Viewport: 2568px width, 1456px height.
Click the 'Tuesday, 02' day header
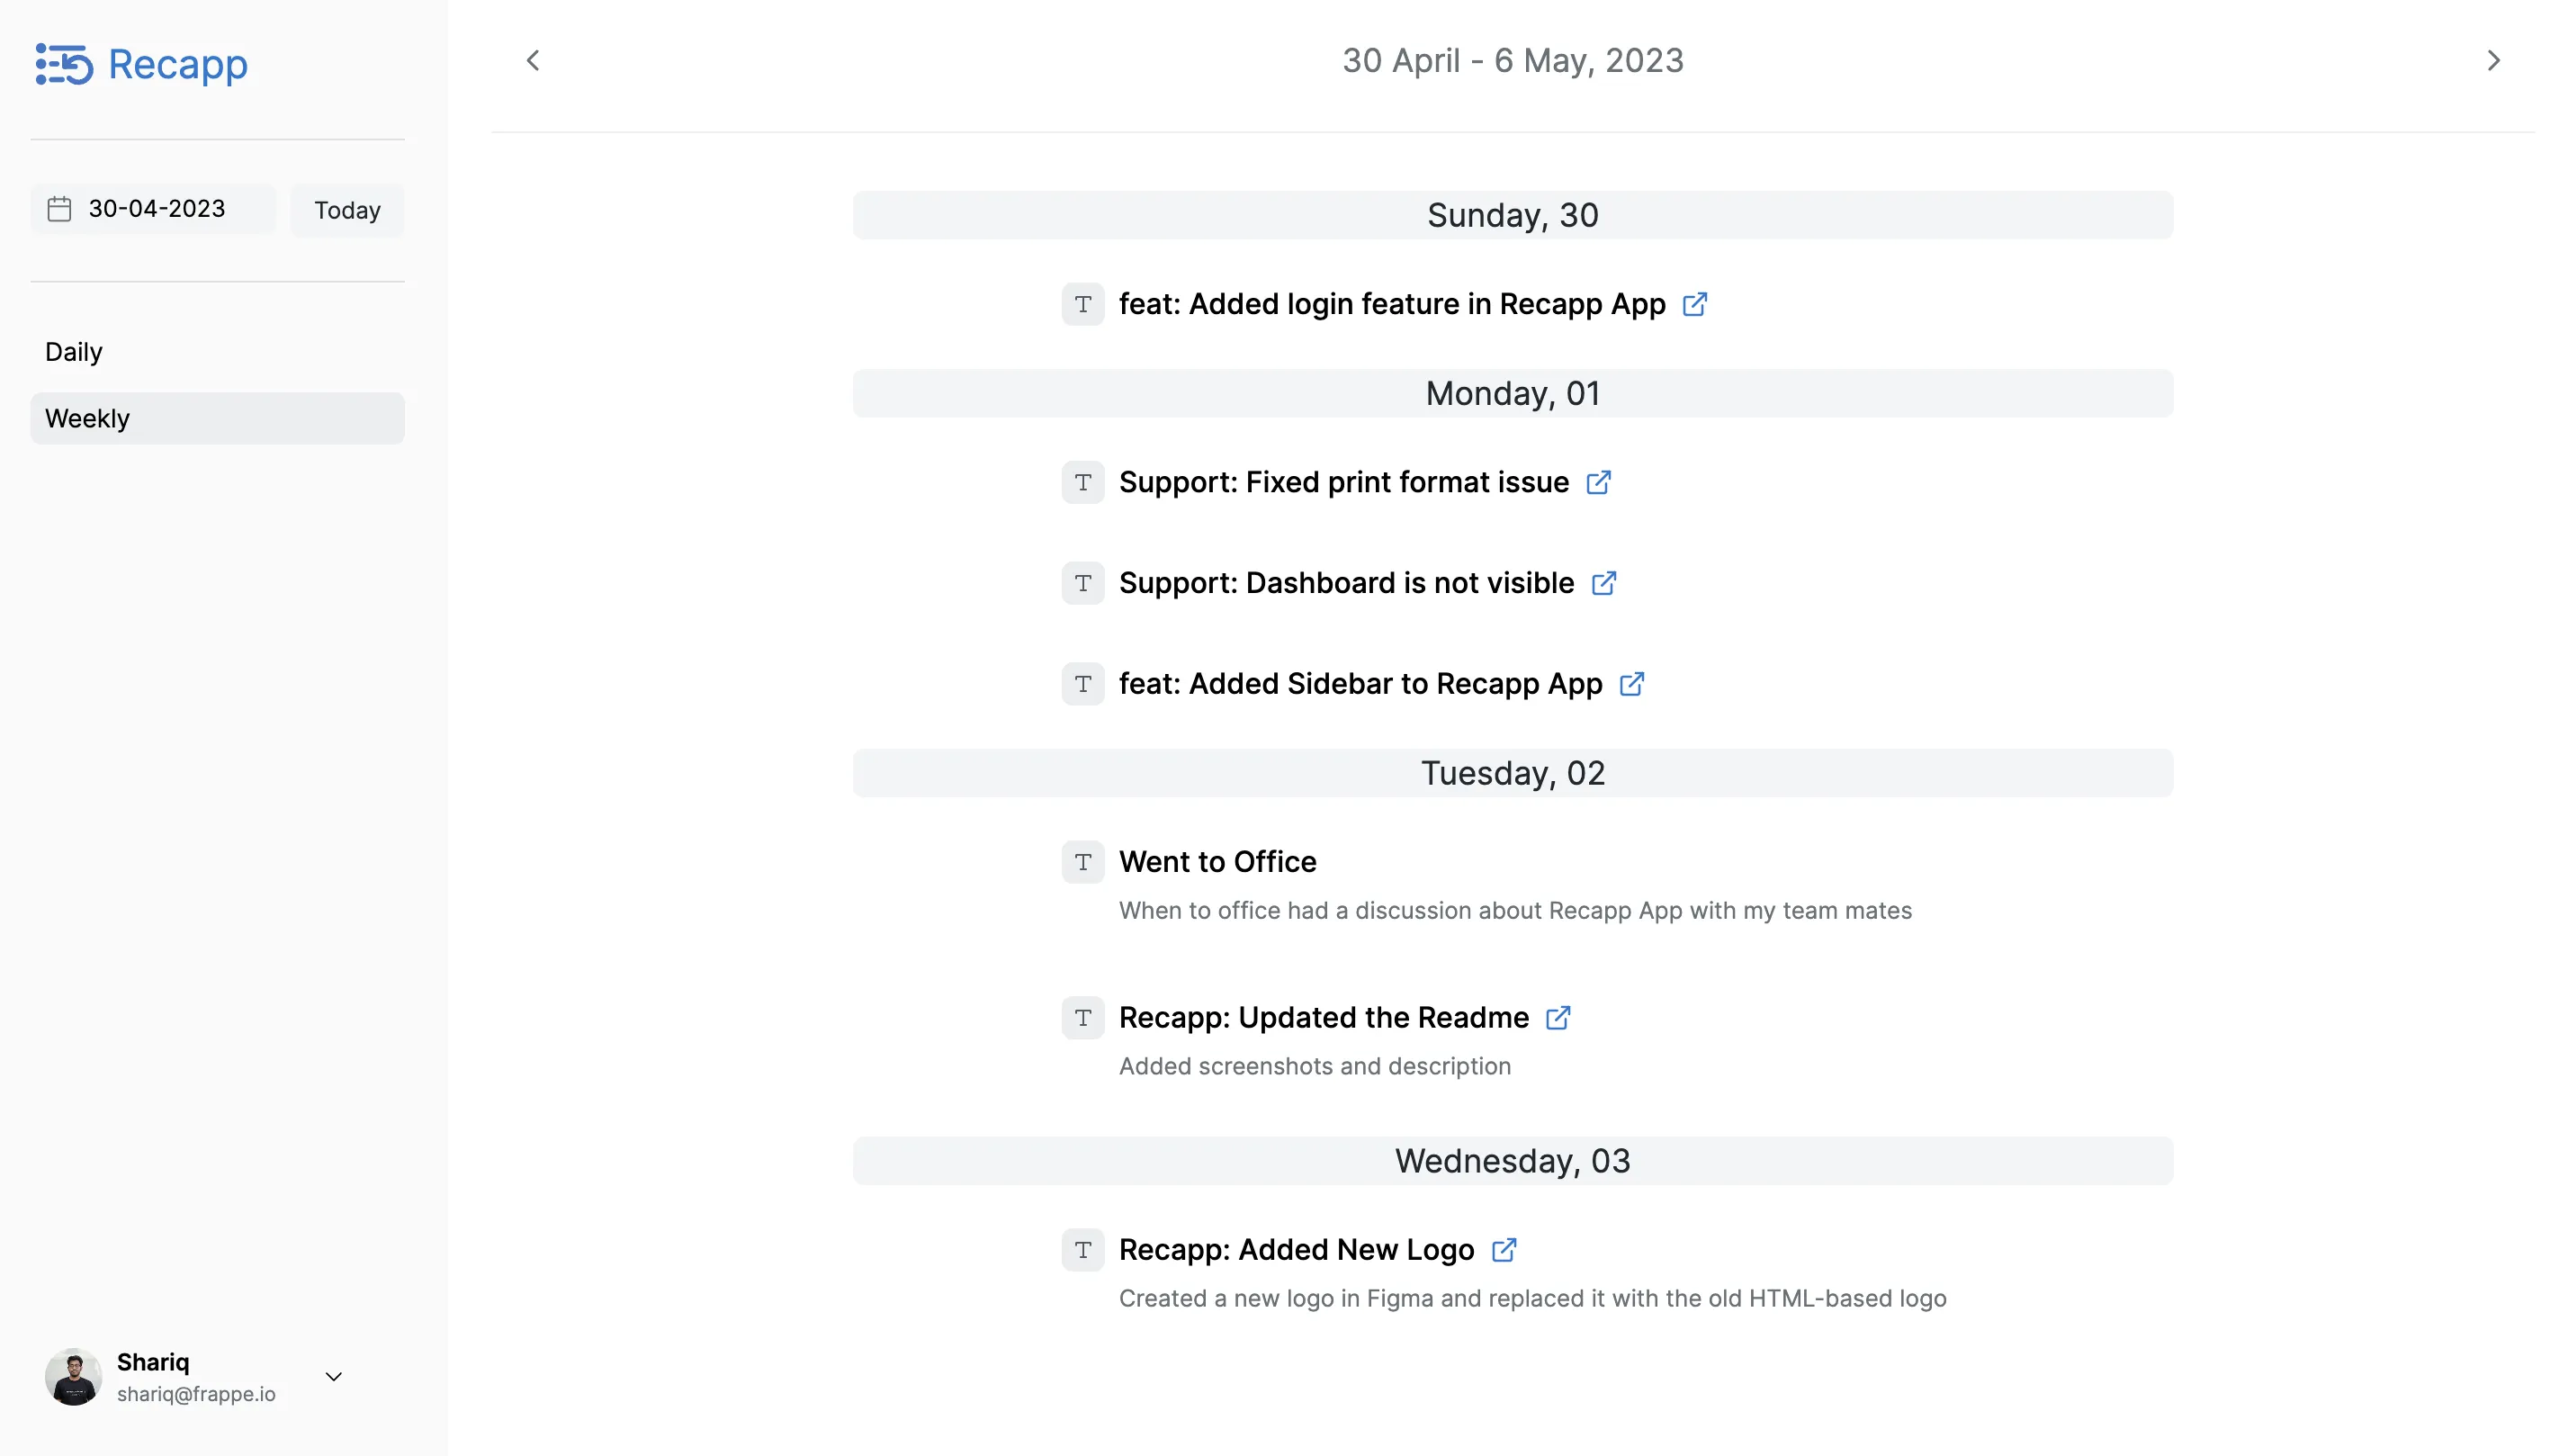(1513, 773)
